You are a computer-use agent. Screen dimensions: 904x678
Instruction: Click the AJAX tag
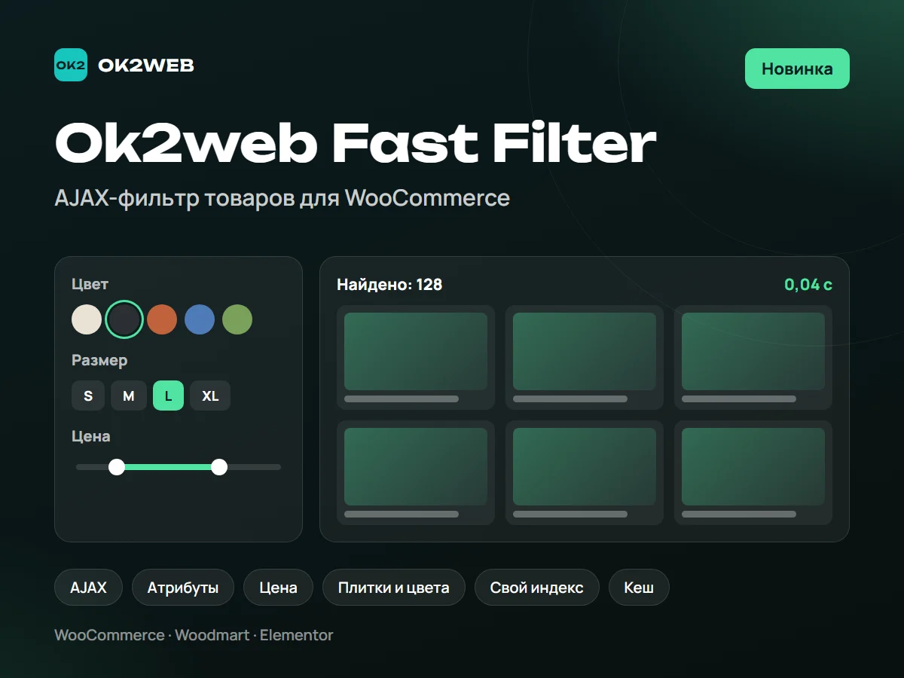[x=89, y=588]
